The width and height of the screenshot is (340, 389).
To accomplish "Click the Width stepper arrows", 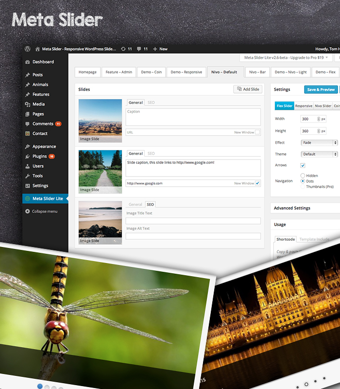I will tap(319, 119).
